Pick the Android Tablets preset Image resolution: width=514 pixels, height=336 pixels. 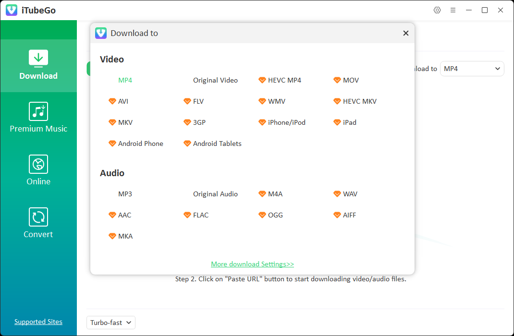[x=212, y=144]
